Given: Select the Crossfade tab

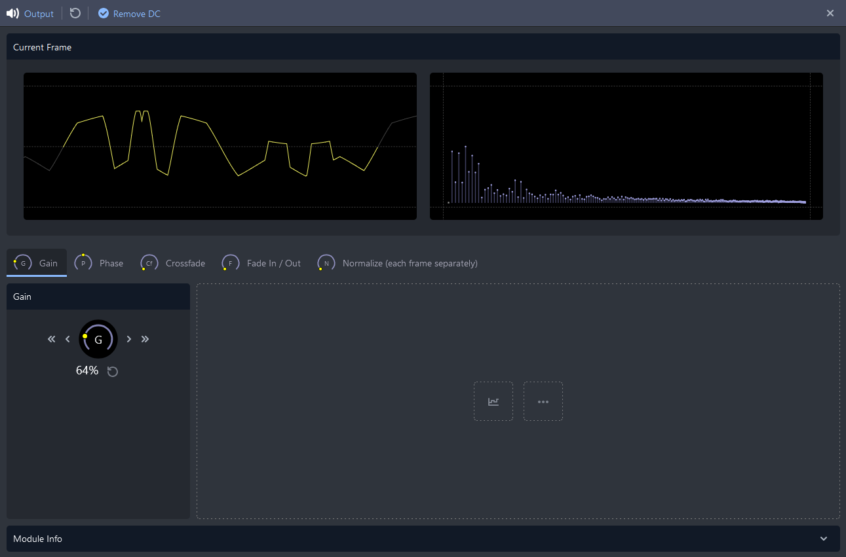Looking at the screenshot, I should point(174,263).
